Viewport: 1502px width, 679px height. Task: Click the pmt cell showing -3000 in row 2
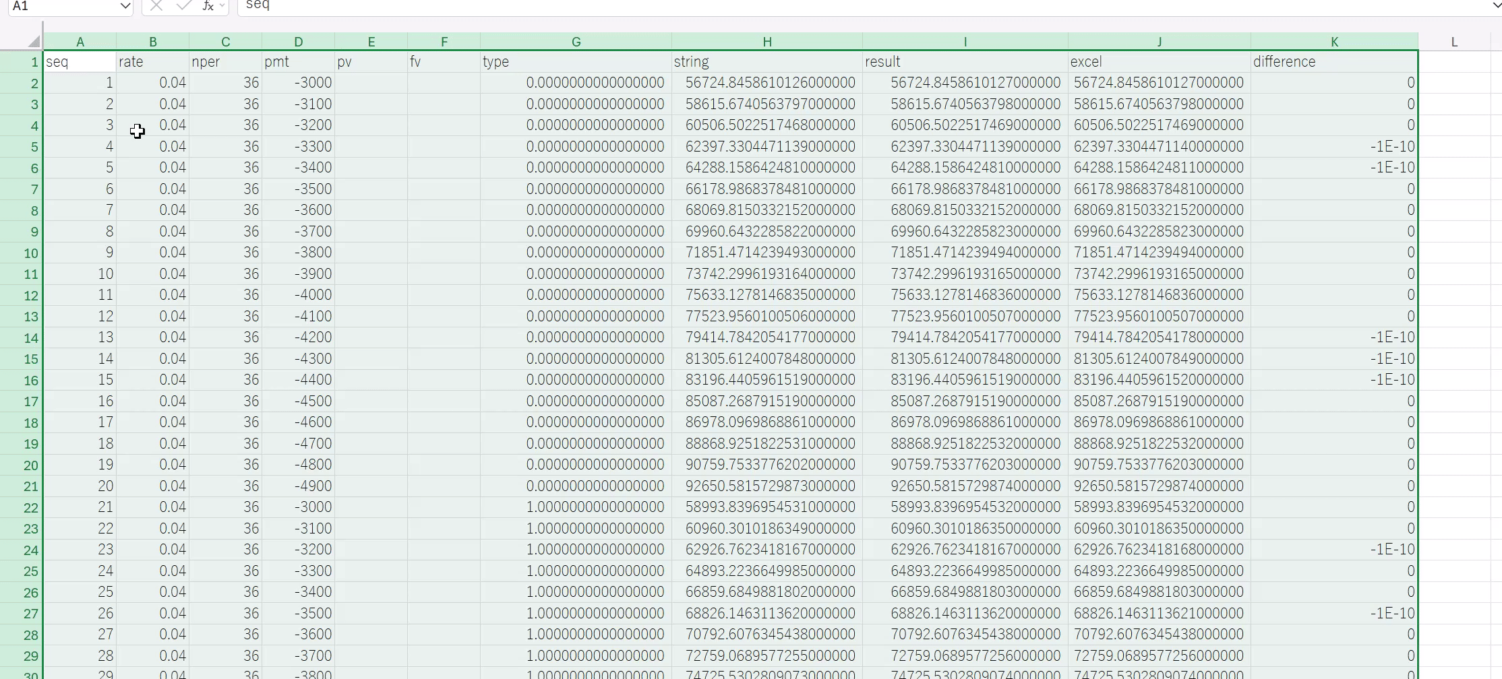pyautogui.click(x=299, y=83)
